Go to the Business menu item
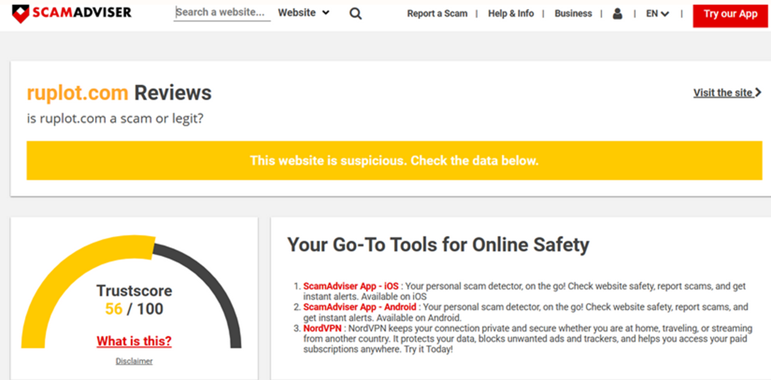Image resolution: width=771 pixels, height=380 pixels. point(573,13)
